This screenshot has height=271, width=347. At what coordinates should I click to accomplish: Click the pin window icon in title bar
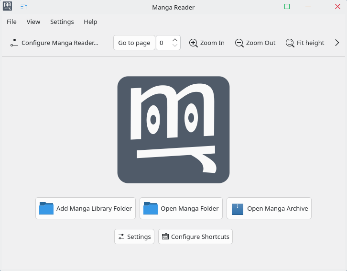[24, 7]
